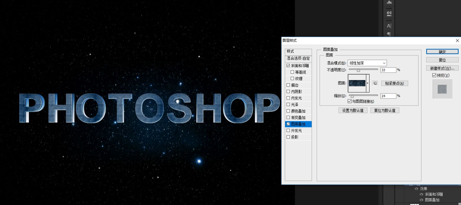Click the 复位 button
The width and height of the screenshot is (461, 205).
point(442,60)
